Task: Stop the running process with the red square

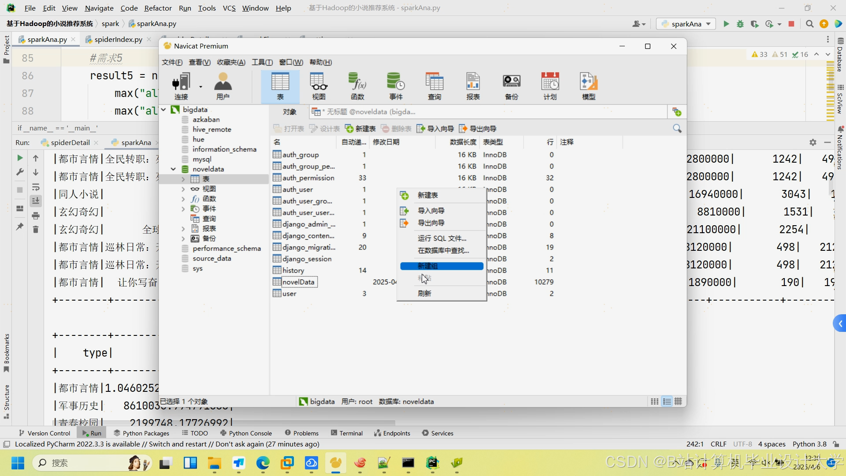Action: [x=792, y=24]
